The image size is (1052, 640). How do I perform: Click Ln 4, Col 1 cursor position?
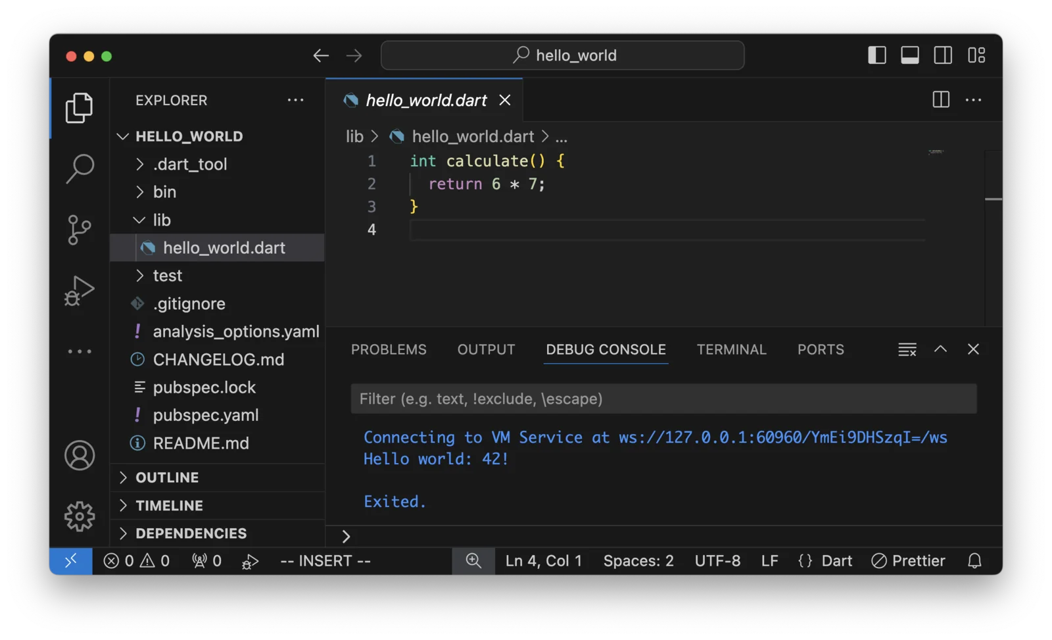pos(544,561)
